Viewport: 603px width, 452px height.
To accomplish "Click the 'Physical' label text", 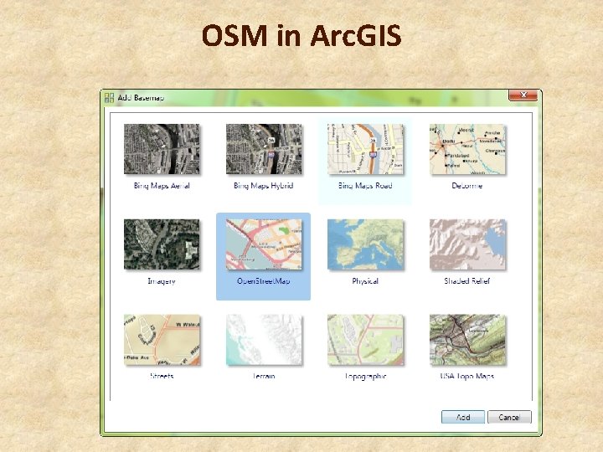I will pyautogui.click(x=365, y=281).
